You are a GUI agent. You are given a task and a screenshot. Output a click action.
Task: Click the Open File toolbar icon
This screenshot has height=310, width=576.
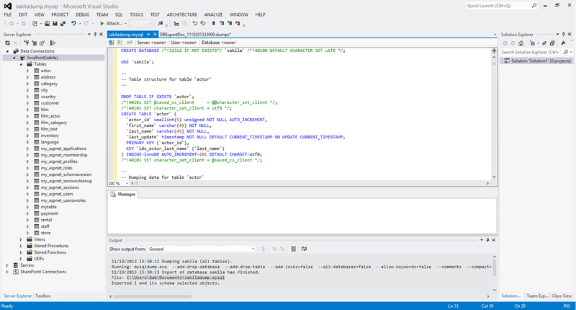[x=47, y=24]
